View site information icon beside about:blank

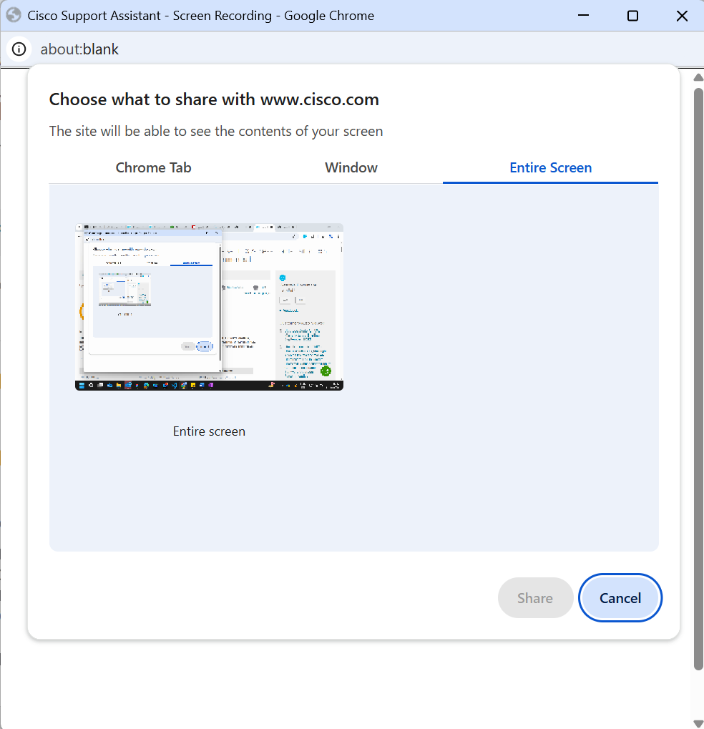point(19,49)
